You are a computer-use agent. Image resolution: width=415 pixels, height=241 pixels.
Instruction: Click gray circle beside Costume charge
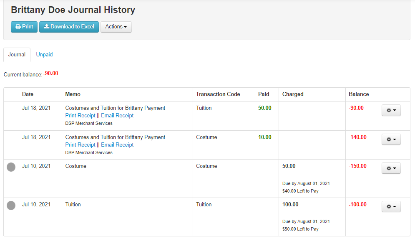11,167
